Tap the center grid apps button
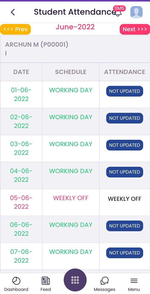Screen dimensions: 150x294 pos(75,280)
